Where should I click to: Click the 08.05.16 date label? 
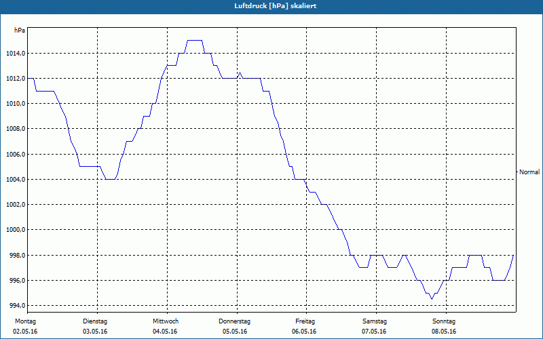[444, 332]
